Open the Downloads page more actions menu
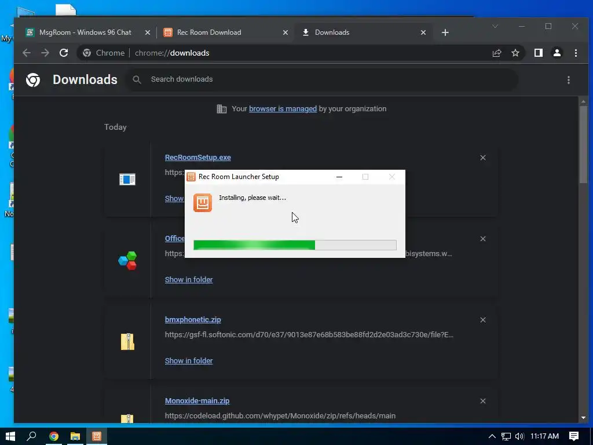593x445 pixels. click(x=569, y=80)
